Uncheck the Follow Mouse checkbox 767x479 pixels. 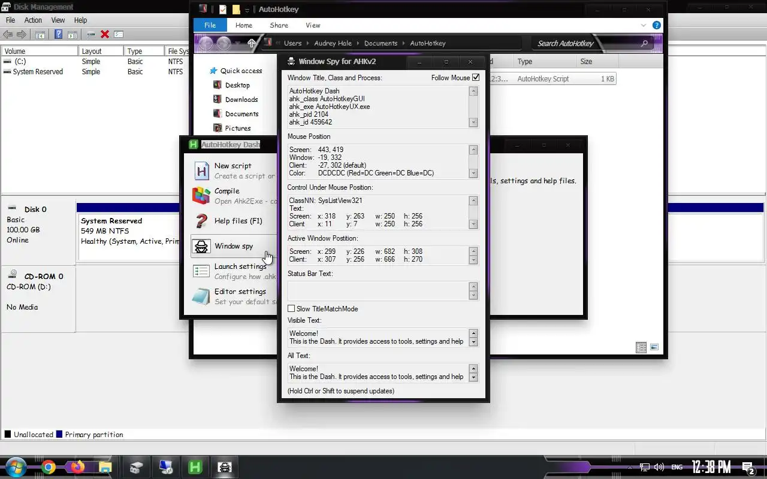[x=476, y=78]
